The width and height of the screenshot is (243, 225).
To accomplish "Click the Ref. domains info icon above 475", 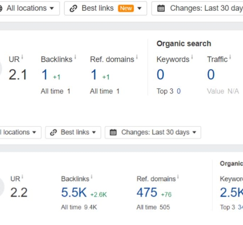I will tap(178, 177).
